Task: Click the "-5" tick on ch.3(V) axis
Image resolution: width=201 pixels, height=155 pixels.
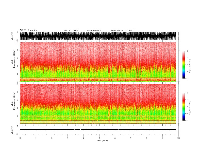Action: pyautogui.click(x=17, y=134)
